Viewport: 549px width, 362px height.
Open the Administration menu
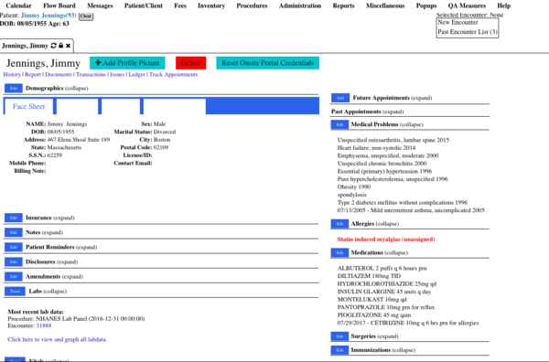300,5
